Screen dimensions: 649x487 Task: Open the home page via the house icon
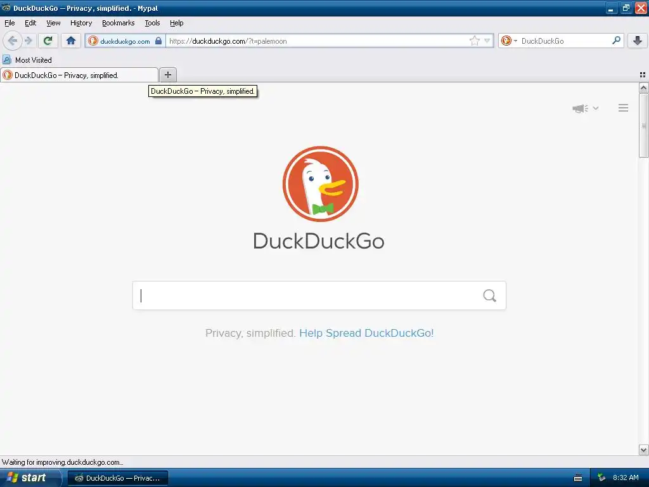coord(71,41)
